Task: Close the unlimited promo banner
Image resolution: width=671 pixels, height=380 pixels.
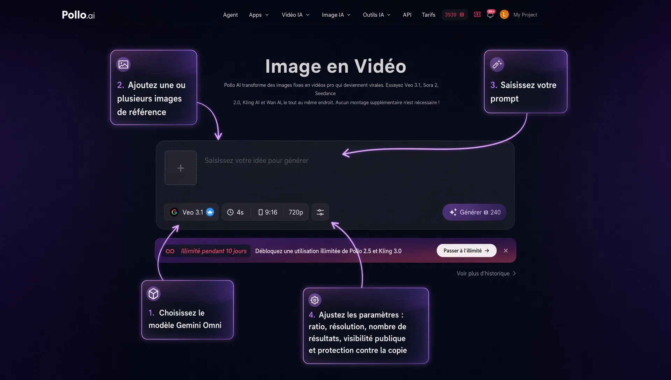Action: [x=506, y=250]
